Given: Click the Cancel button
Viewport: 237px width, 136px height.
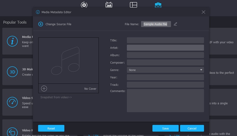Looking at the screenshot, I should [x=192, y=128].
